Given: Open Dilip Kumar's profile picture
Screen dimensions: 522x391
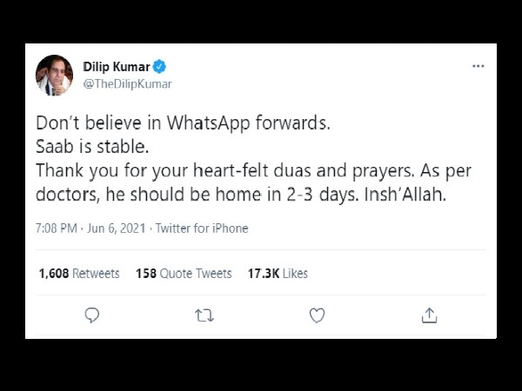Looking at the screenshot, I should [x=54, y=75].
